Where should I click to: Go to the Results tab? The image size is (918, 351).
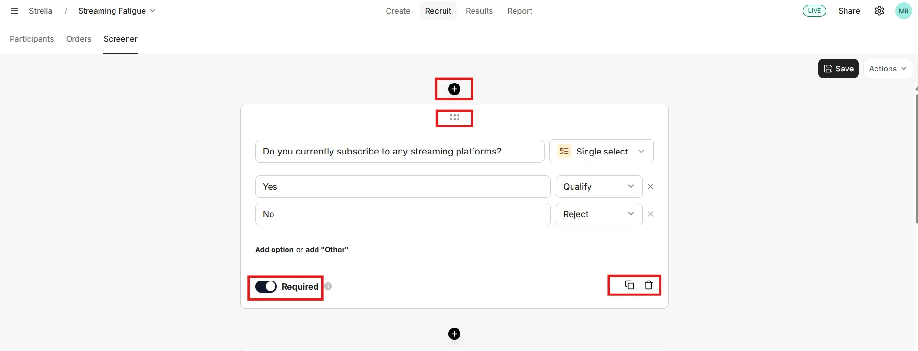[x=479, y=11]
